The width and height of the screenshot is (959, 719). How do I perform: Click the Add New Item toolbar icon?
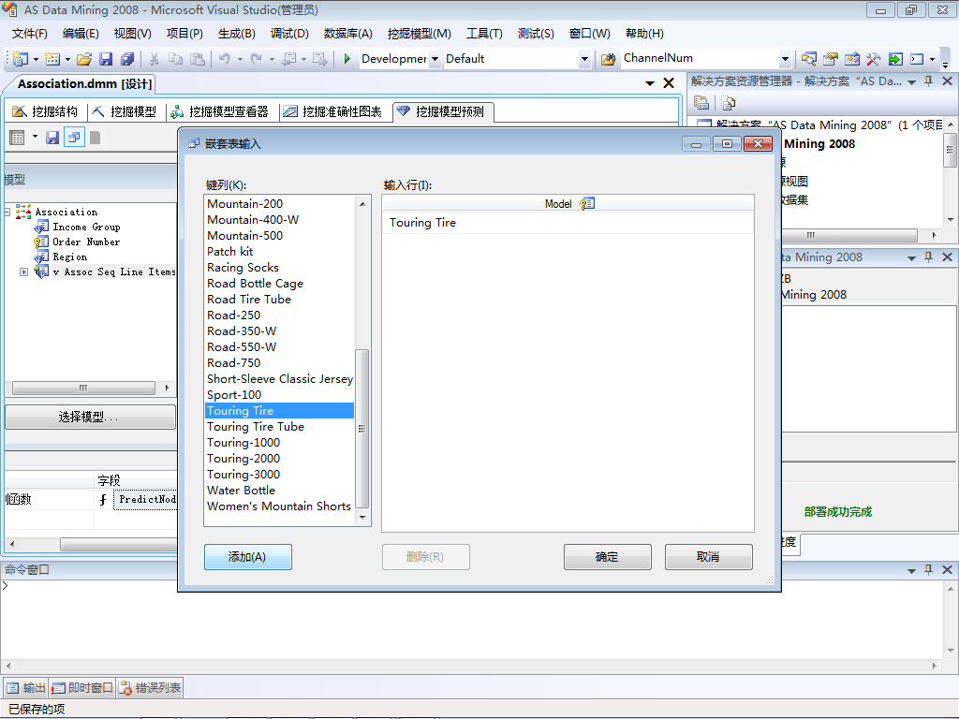52,59
